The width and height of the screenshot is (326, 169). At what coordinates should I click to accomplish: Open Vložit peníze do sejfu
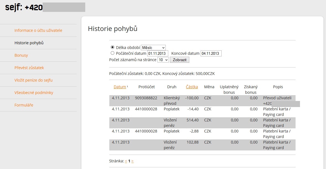33,80
